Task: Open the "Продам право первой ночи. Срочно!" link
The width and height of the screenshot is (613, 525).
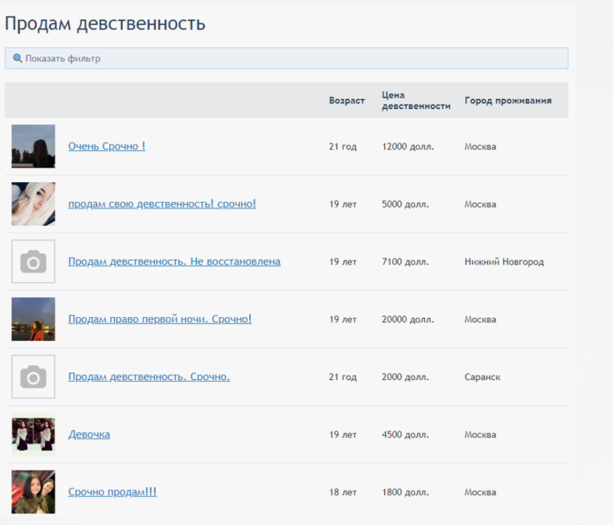Action: tap(160, 319)
